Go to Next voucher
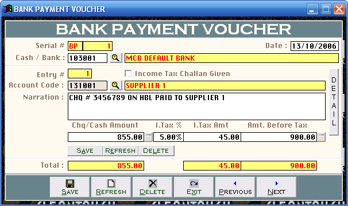 click(276, 187)
